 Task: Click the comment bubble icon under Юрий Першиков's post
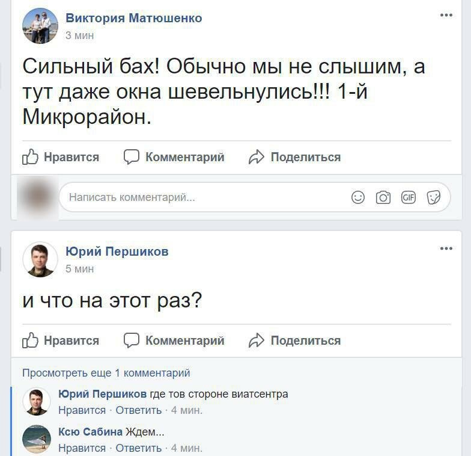tap(132, 340)
